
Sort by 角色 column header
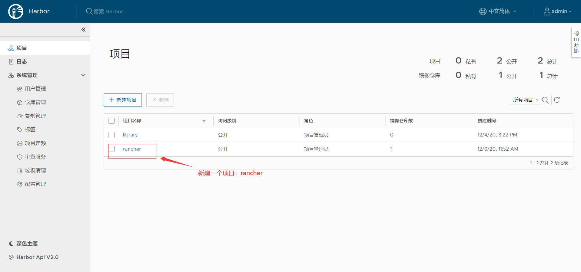point(309,121)
